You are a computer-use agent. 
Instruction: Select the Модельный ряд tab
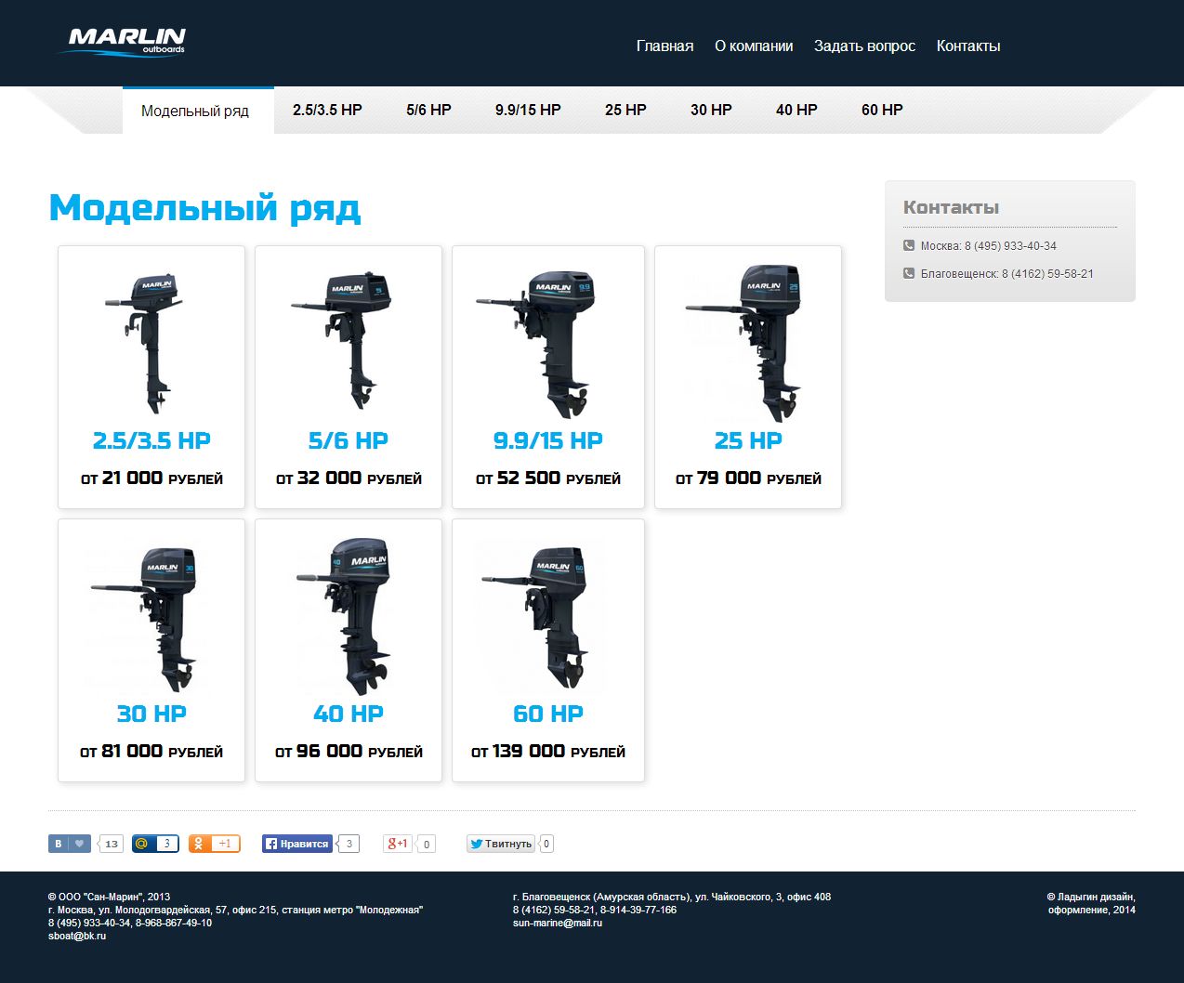[x=195, y=110]
